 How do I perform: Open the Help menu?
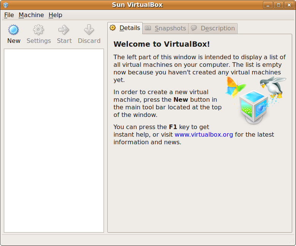pyautogui.click(x=55, y=15)
